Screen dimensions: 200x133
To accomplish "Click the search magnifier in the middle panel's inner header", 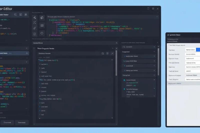I will point(103,54).
